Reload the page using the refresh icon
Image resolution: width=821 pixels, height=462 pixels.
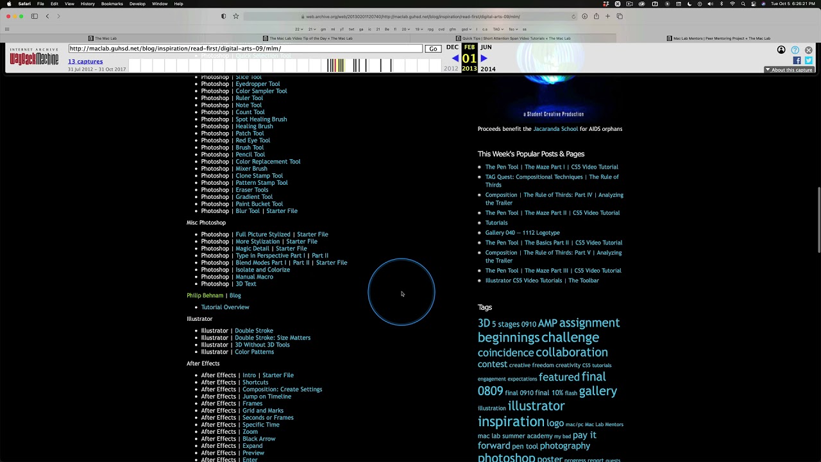click(x=573, y=17)
